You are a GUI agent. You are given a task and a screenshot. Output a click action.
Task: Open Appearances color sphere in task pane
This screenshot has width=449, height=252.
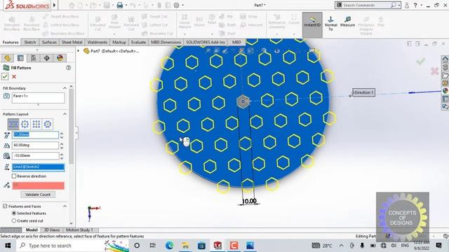(445, 91)
